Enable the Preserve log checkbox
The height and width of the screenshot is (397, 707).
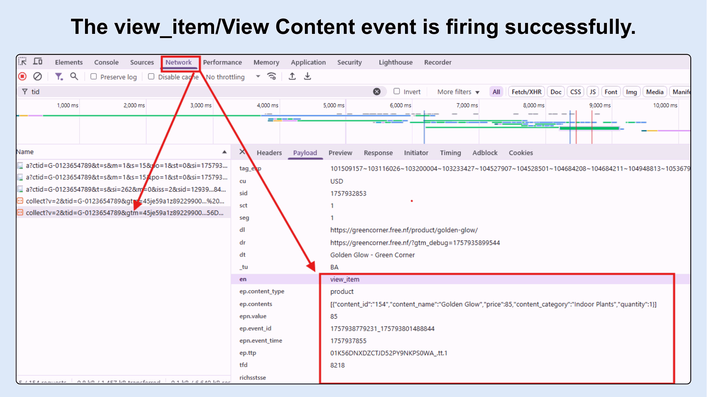click(94, 76)
